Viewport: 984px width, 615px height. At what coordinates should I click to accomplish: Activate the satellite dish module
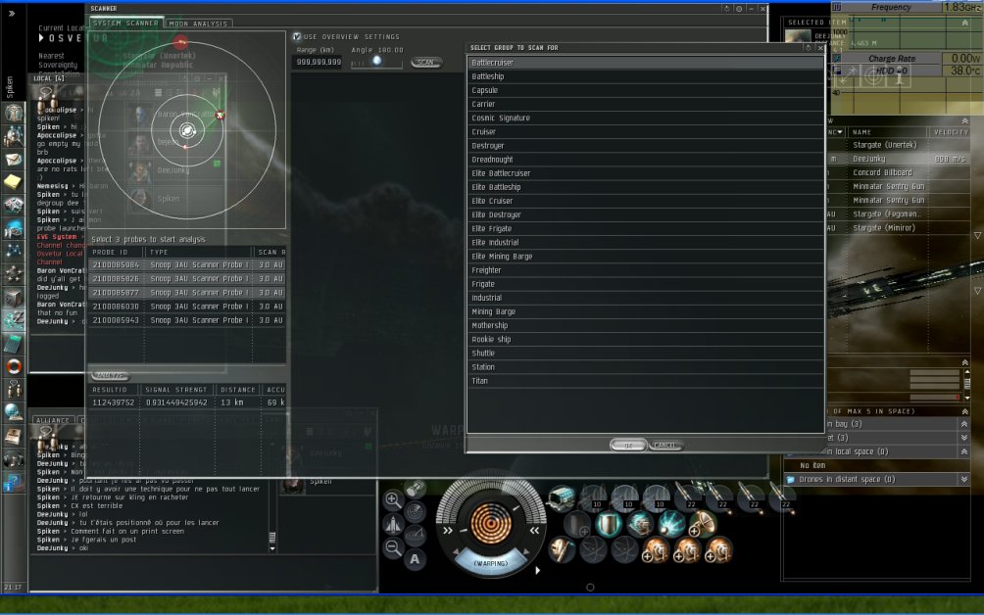[x=703, y=524]
